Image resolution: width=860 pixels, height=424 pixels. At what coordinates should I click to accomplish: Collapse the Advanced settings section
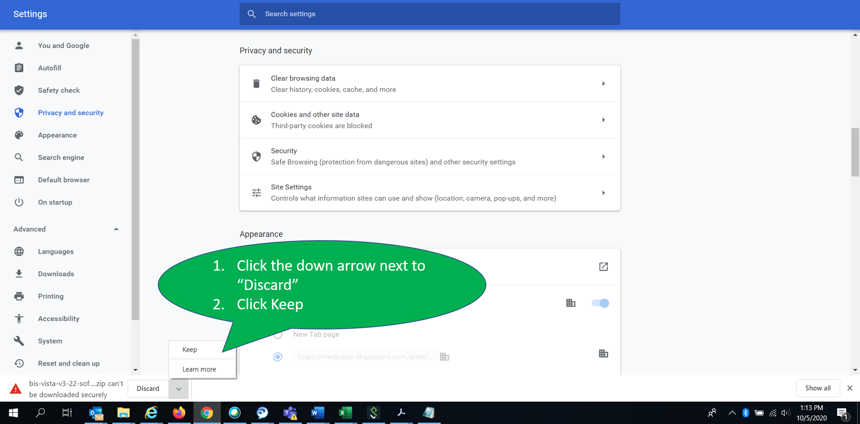[x=116, y=229]
